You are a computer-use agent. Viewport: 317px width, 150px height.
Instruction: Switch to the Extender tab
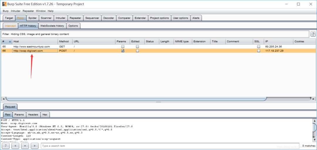click(140, 18)
